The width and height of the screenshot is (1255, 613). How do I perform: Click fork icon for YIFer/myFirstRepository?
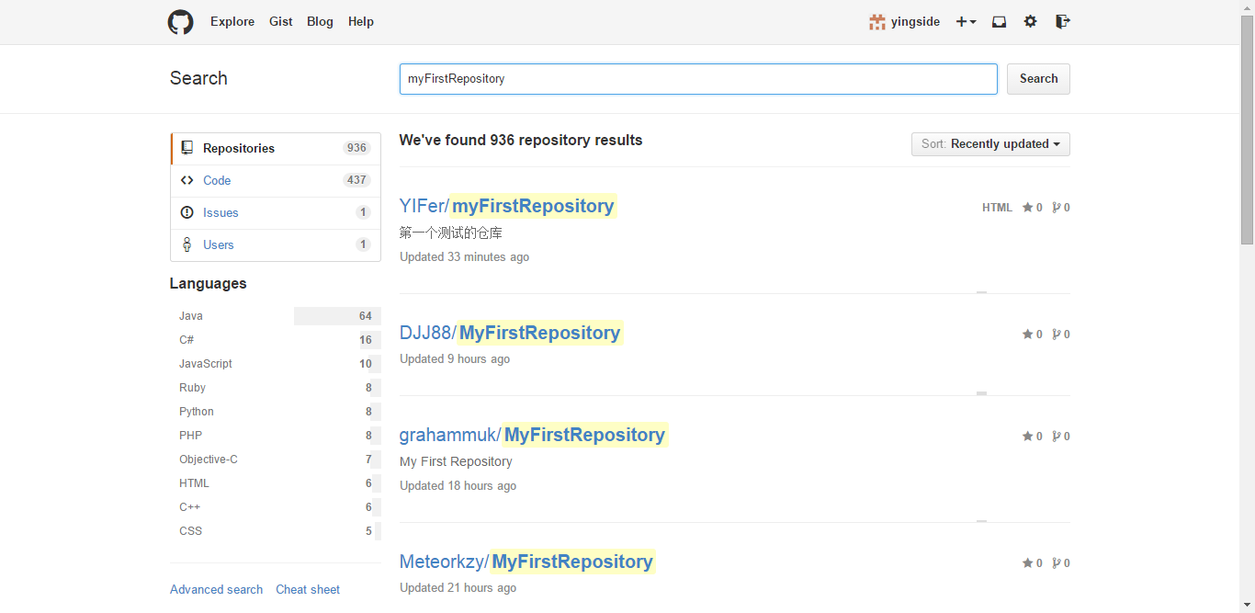coord(1057,208)
